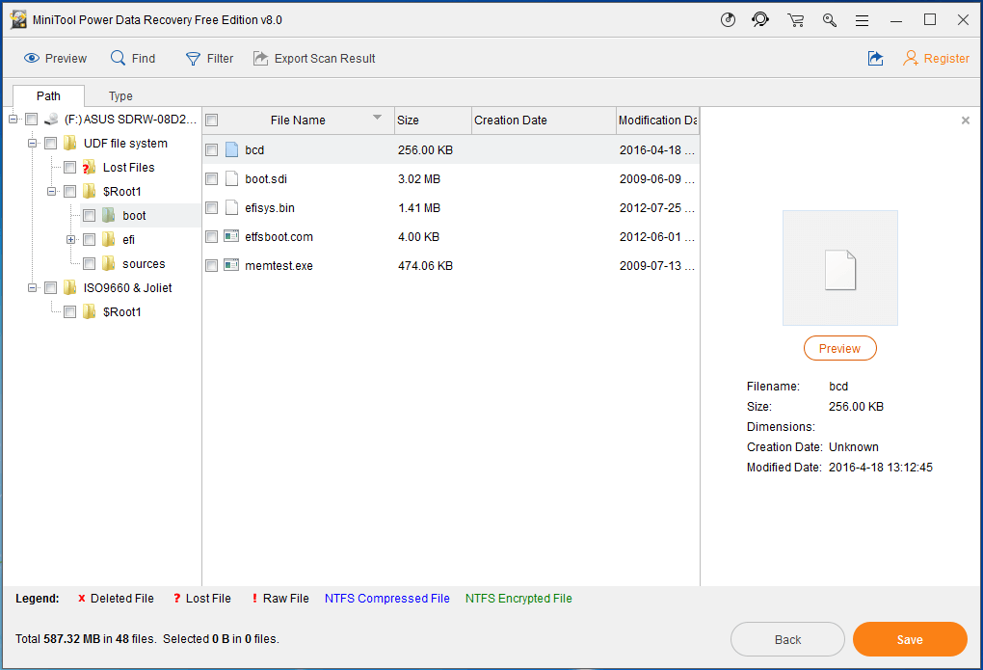Screen dimensions: 983x670
Task: Open the Preview tool
Action: [x=55, y=58]
